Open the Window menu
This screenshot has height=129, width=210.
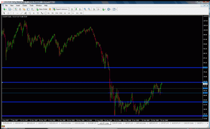click(39, 5)
